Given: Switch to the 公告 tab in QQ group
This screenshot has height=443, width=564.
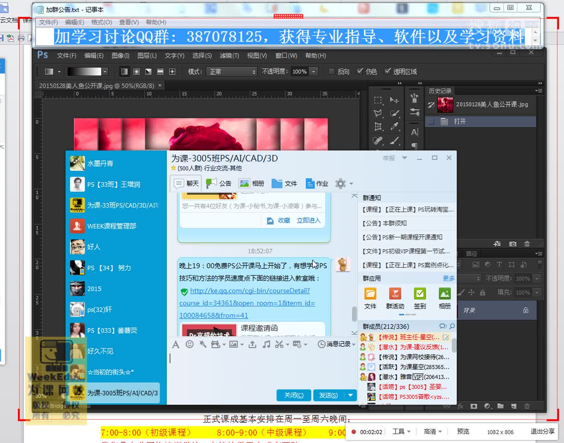Looking at the screenshot, I should [219, 183].
